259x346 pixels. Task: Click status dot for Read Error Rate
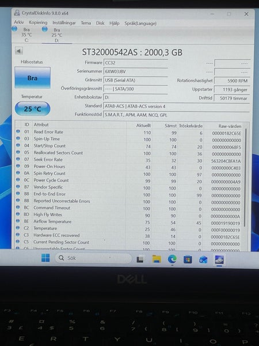(18, 131)
